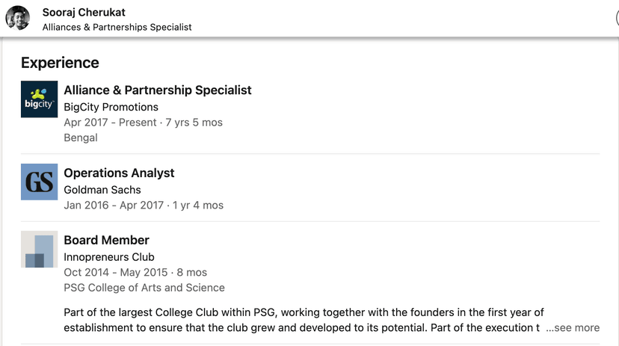
Task: Open the Goldman Sachs GS logo
Action: [39, 182]
